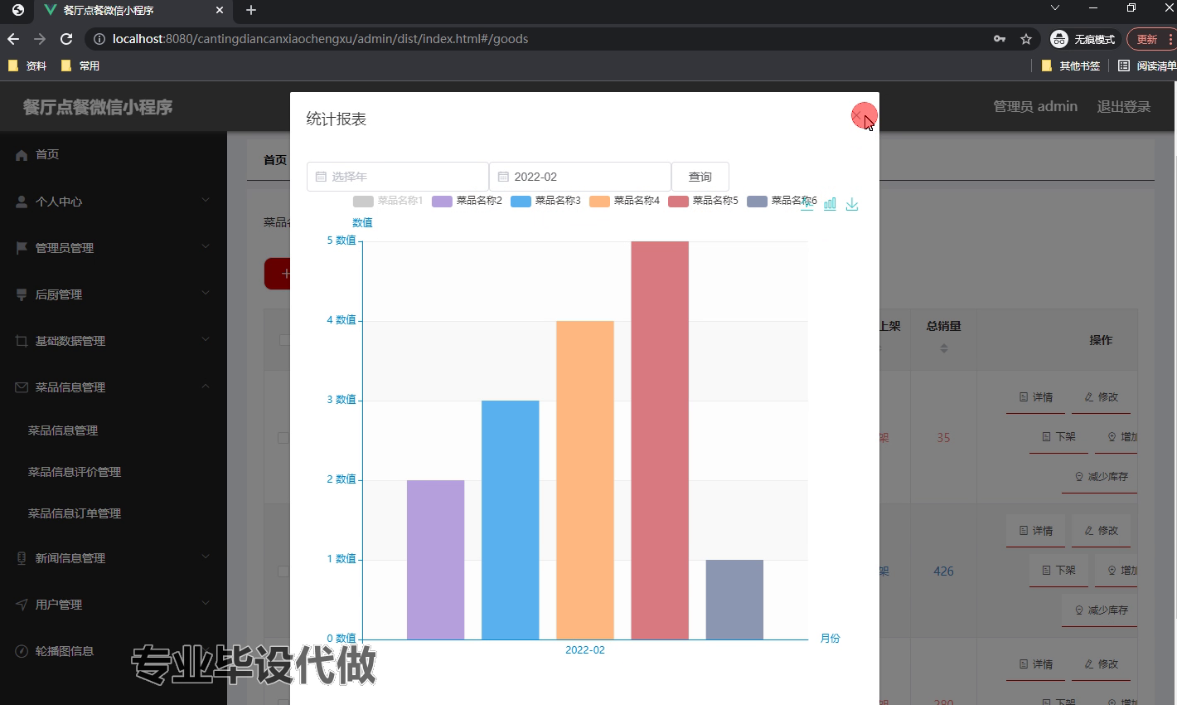
Task: Select the red bar for 菜品名称5
Action: click(660, 440)
